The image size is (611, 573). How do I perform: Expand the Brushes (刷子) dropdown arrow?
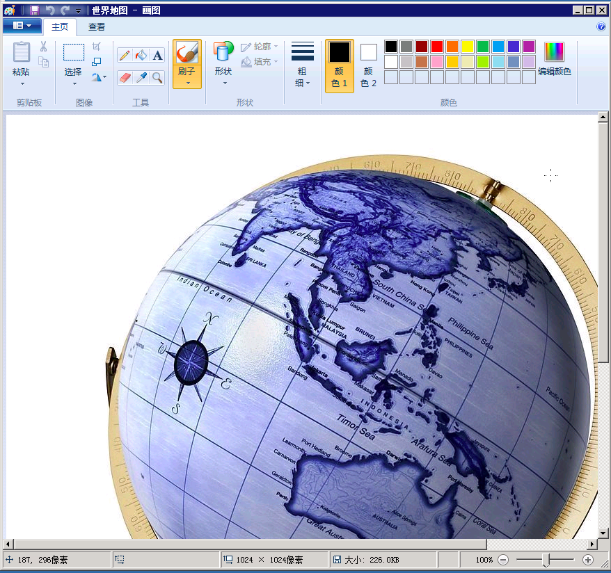click(188, 83)
